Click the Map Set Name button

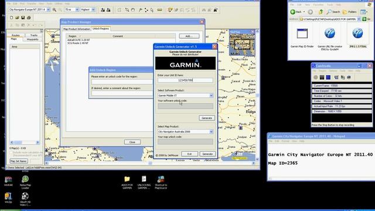(19, 161)
